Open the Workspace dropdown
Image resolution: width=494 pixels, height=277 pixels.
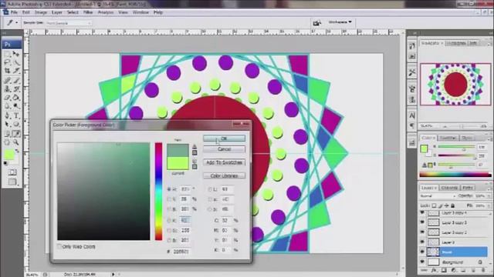(x=340, y=22)
